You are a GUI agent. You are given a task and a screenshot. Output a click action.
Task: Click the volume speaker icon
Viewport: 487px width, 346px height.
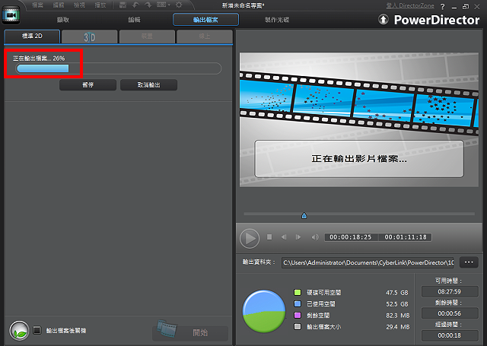(314, 237)
